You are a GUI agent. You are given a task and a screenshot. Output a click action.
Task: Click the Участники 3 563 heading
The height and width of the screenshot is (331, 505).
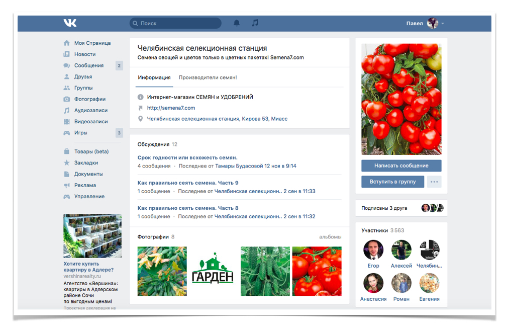pos(382,230)
